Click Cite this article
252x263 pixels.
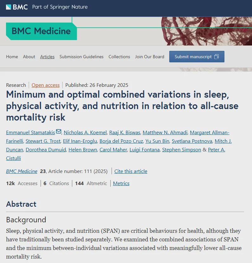[x=131, y=171]
